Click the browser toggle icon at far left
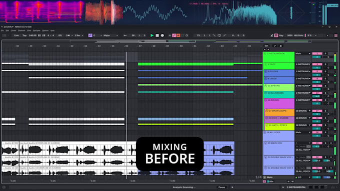 (4, 35)
